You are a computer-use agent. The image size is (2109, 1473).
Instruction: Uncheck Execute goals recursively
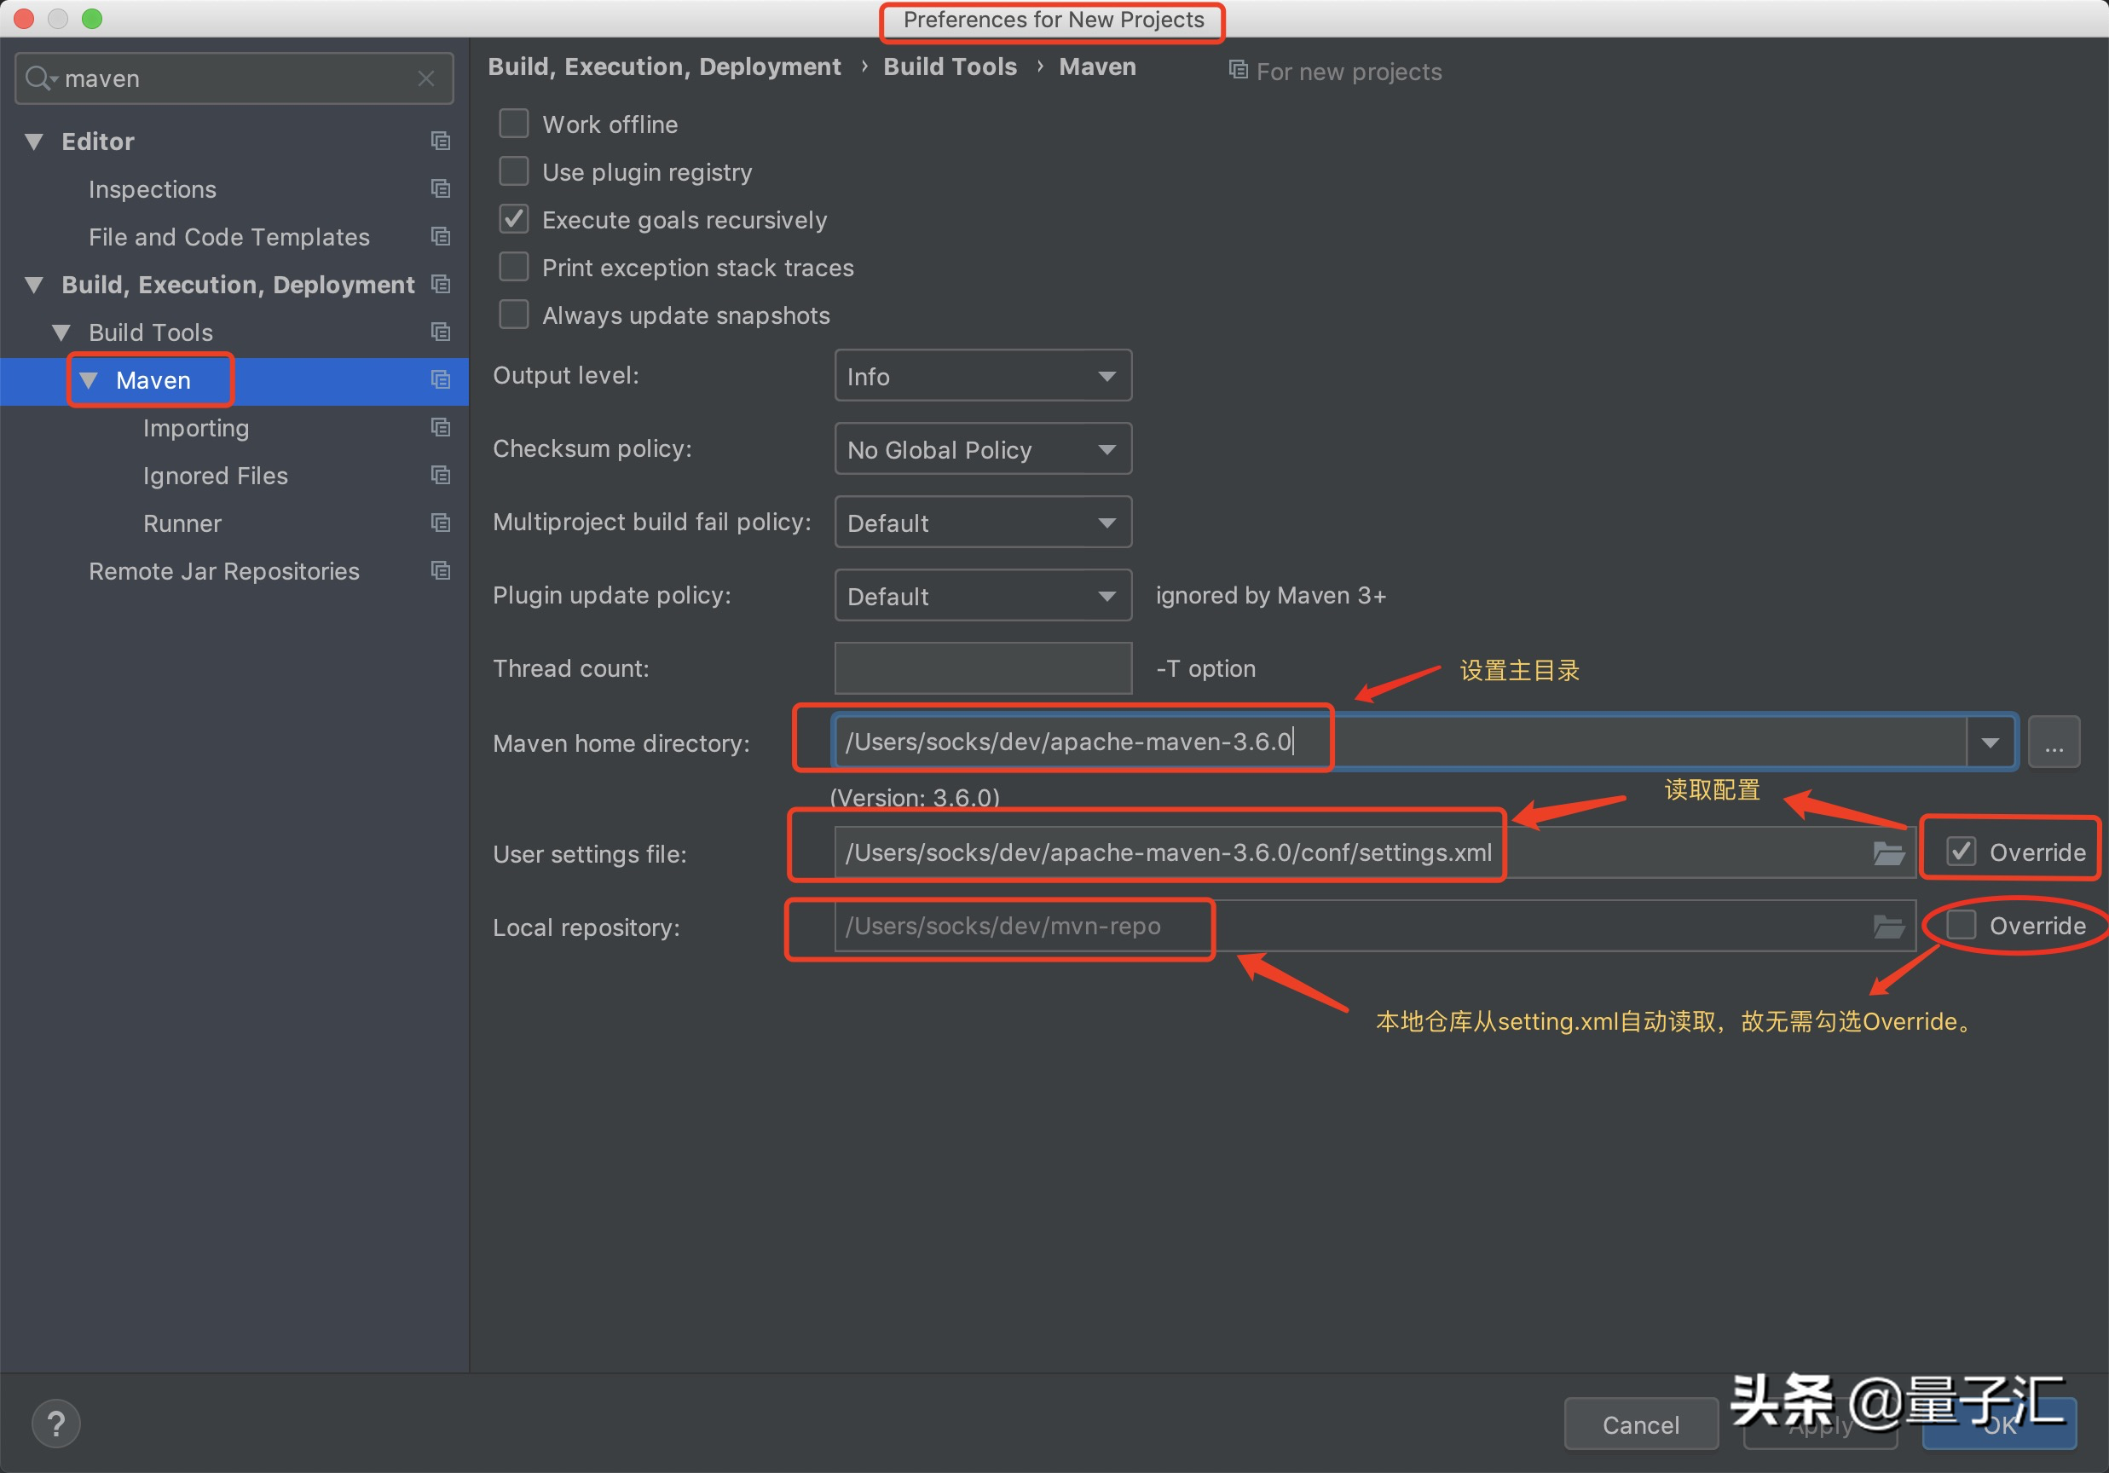512,218
